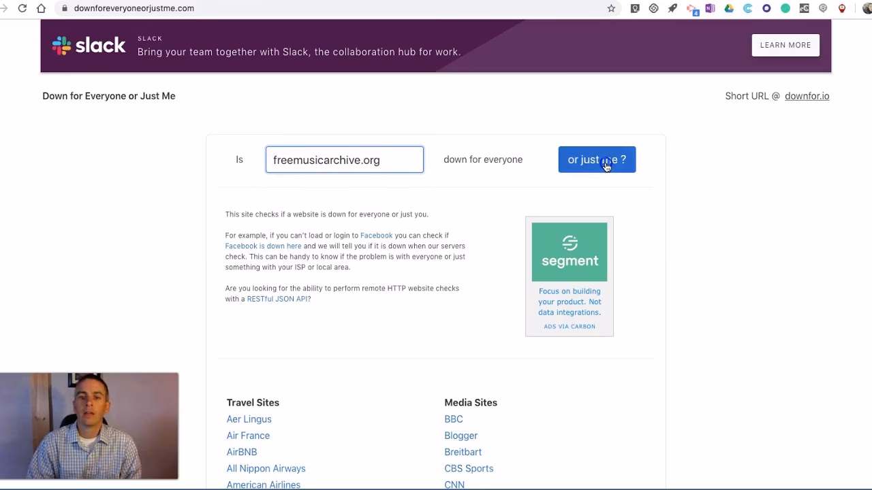This screenshot has height=490, width=872.
Task: Open the gray shield extension icon
Action: pos(823,8)
